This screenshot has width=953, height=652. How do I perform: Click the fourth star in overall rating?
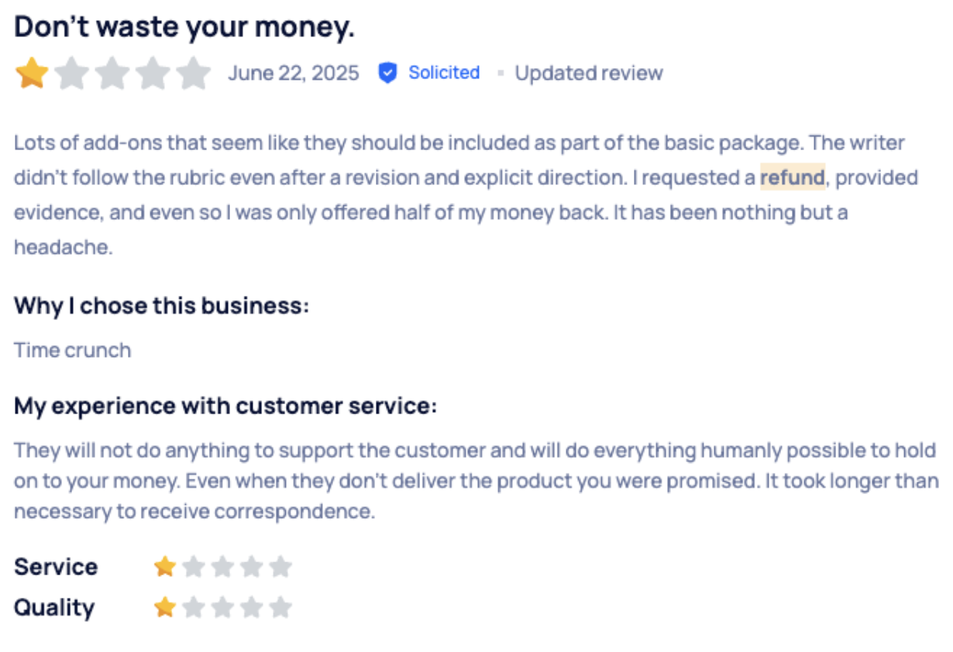tap(153, 74)
